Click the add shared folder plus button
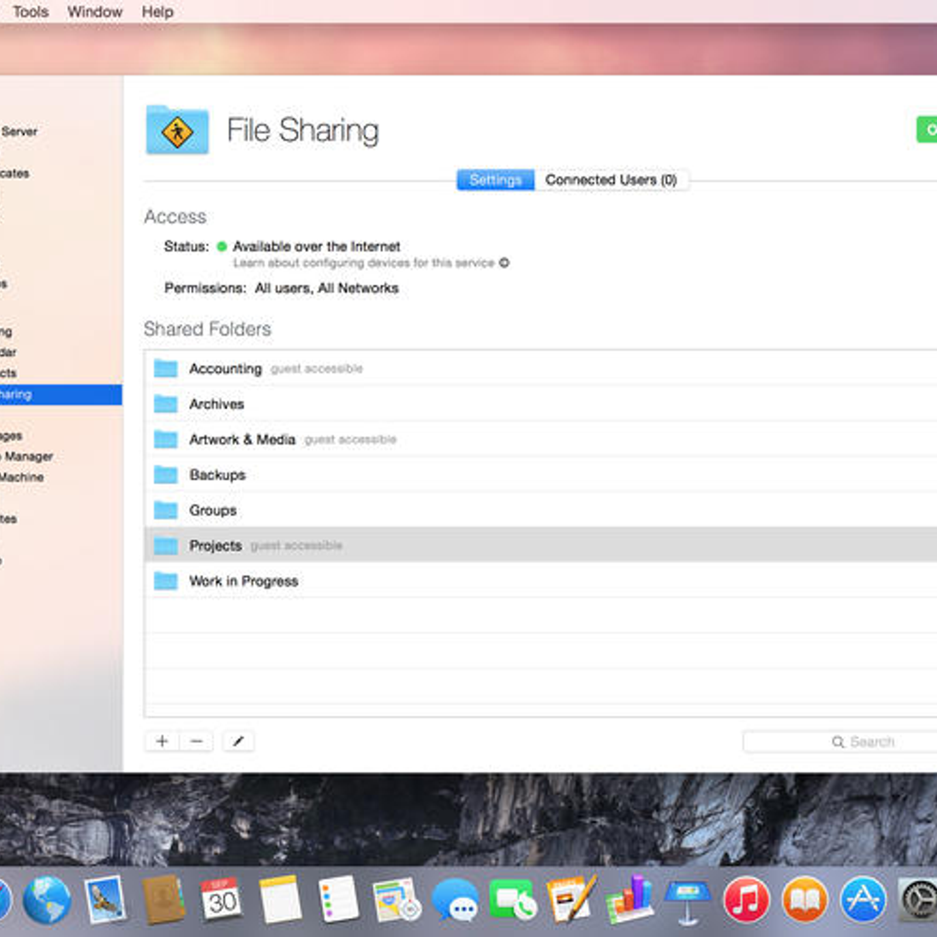 tap(162, 741)
